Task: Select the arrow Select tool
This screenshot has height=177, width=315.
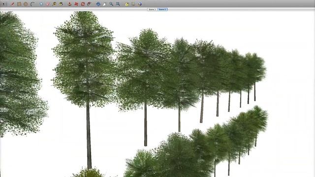Action: pos(4,4)
